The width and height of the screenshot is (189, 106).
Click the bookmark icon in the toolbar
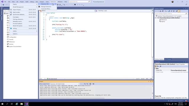(x=75, y=5)
